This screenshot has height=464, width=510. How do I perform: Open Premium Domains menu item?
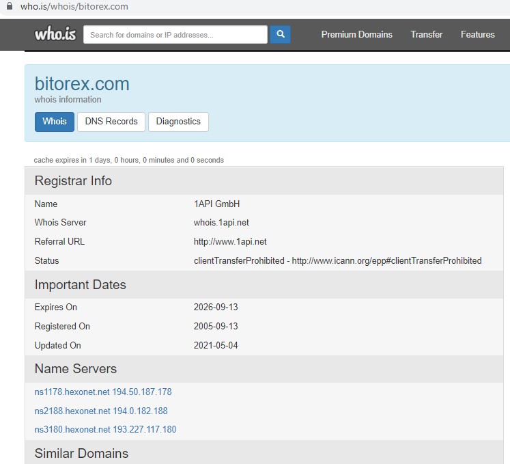(357, 35)
